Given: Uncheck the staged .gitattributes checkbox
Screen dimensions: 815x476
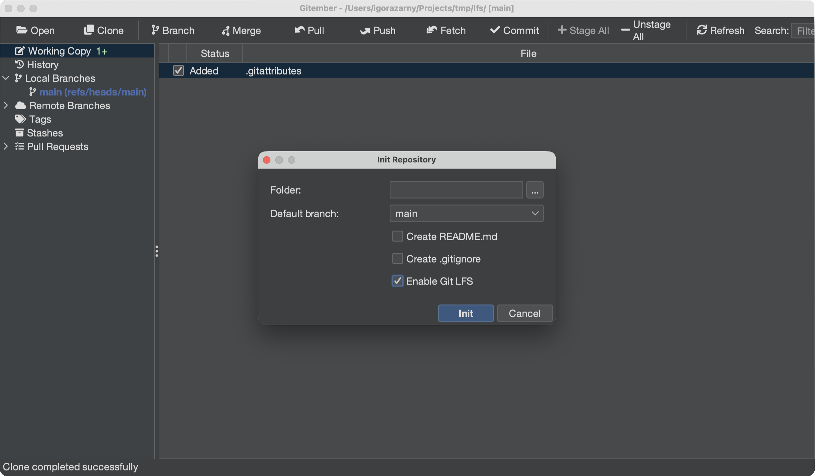Looking at the screenshot, I should (179, 70).
